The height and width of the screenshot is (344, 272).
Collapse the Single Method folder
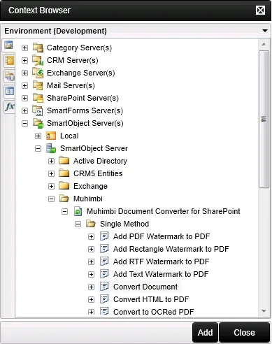pyautogui.click(x=78, y=224)
